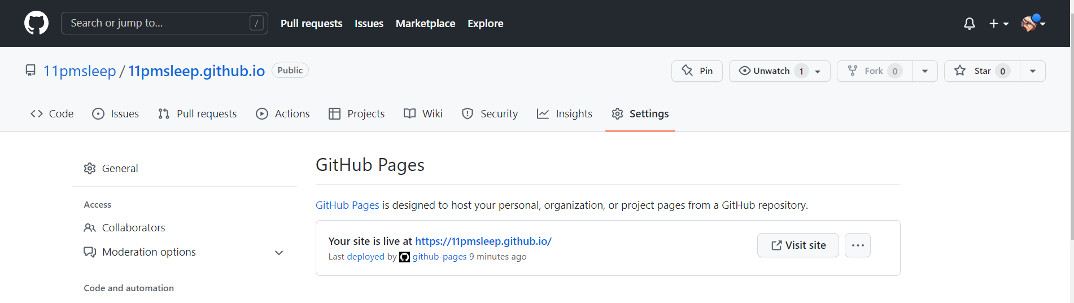Expand Moderation options chevron

tap(279, 252)
